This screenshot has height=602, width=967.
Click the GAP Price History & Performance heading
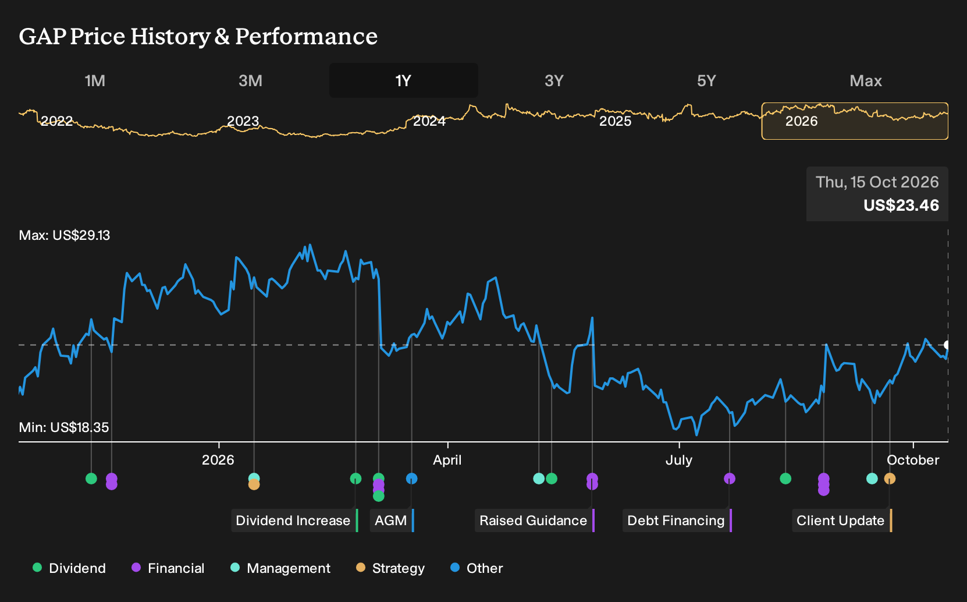point(198,36)
